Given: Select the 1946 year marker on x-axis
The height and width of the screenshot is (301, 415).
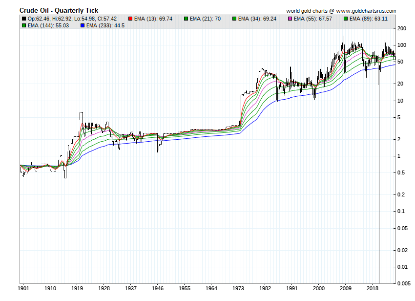Looking at the screenshot, I should pyautogui.click(x=157, y=288).
